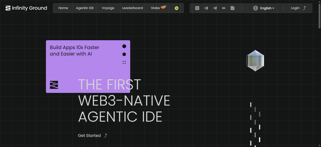This screenshot has width=321, height=147.
Task: Click the pentagon icon on the purple card
Action: 124,54
